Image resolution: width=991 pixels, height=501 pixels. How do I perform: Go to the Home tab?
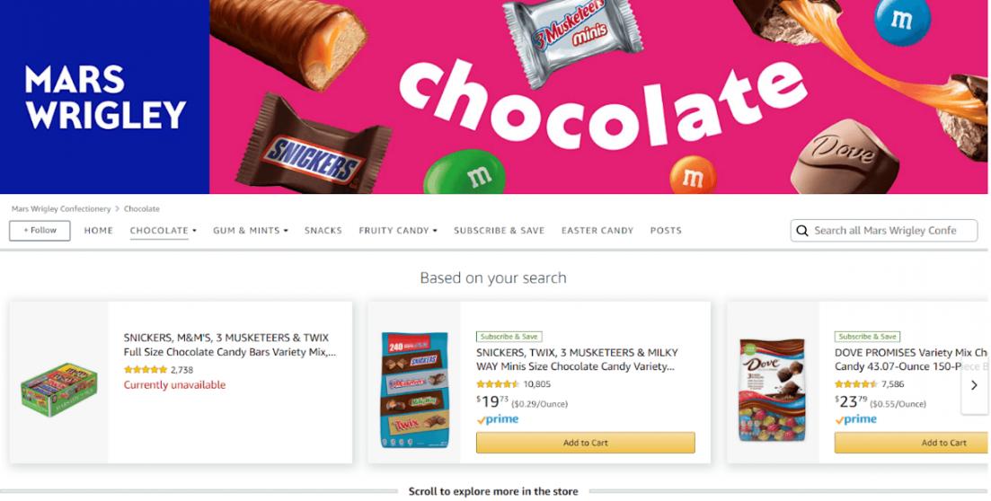pos(99,231)
